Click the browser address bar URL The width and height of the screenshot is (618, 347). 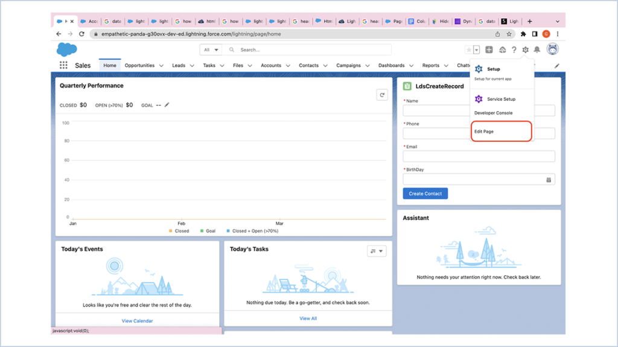191,34
